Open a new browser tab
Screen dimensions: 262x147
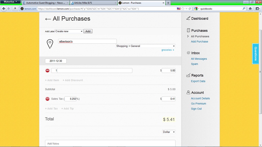click(x=168, y=3)
